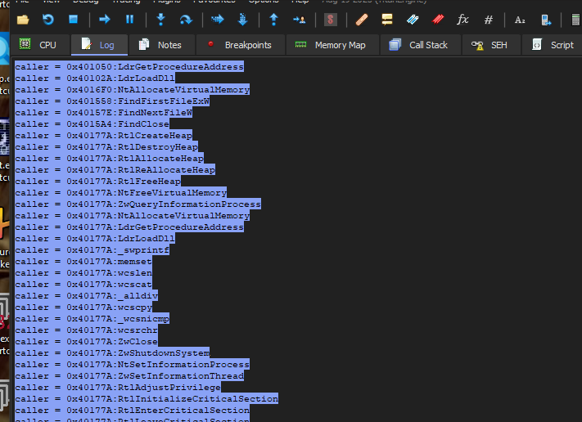Run the program with the right arrow icon
582x422 pixels.
105,20
